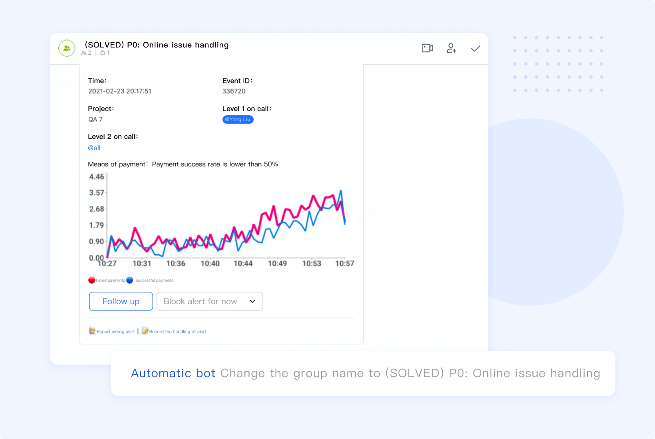Click the Report wrong alert emoji icon
655x439 pixels.
coord(92,331)
